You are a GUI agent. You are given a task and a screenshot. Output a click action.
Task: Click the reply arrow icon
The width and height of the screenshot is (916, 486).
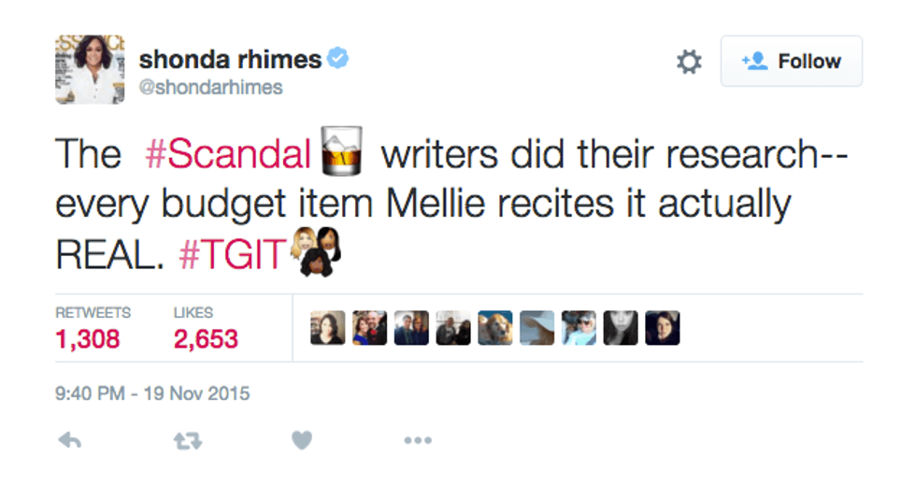tap(70, 440)
